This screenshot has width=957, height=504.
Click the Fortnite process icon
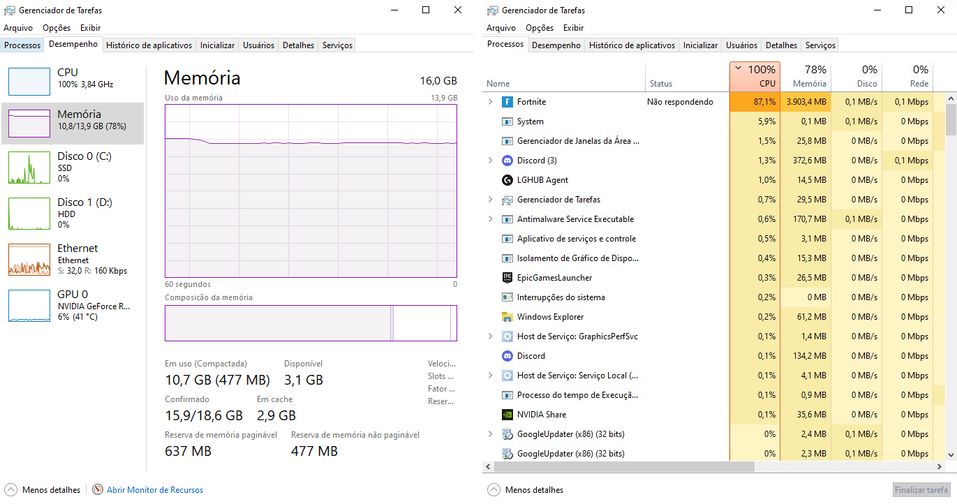pos(507,102)
